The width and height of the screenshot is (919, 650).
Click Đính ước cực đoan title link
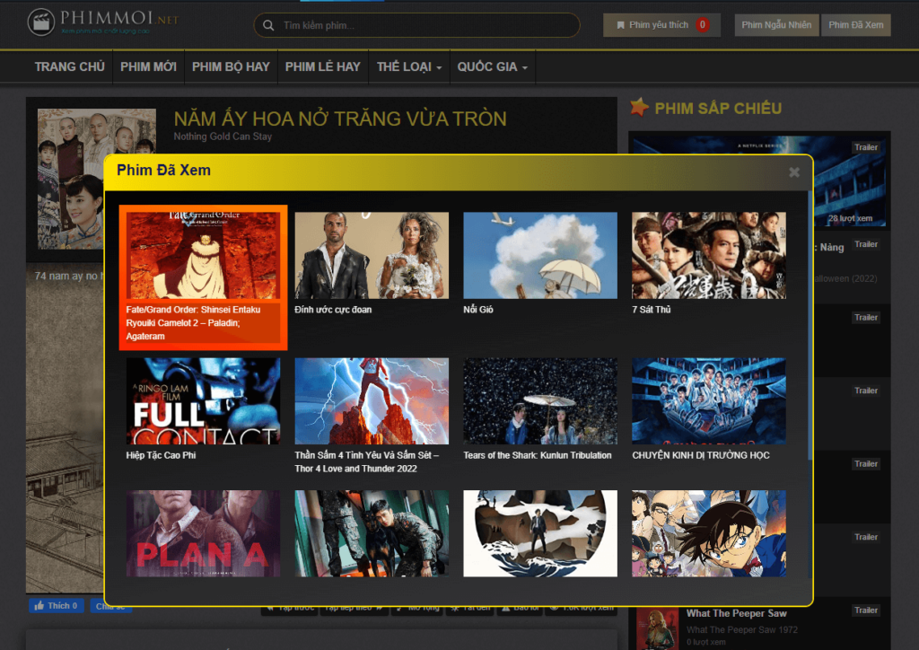coord(333,310)
